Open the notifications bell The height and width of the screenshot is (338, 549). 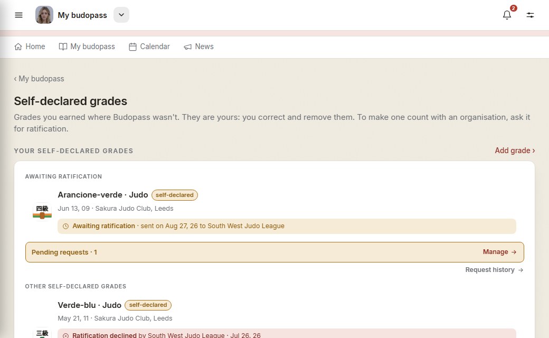tap(507, 15)
